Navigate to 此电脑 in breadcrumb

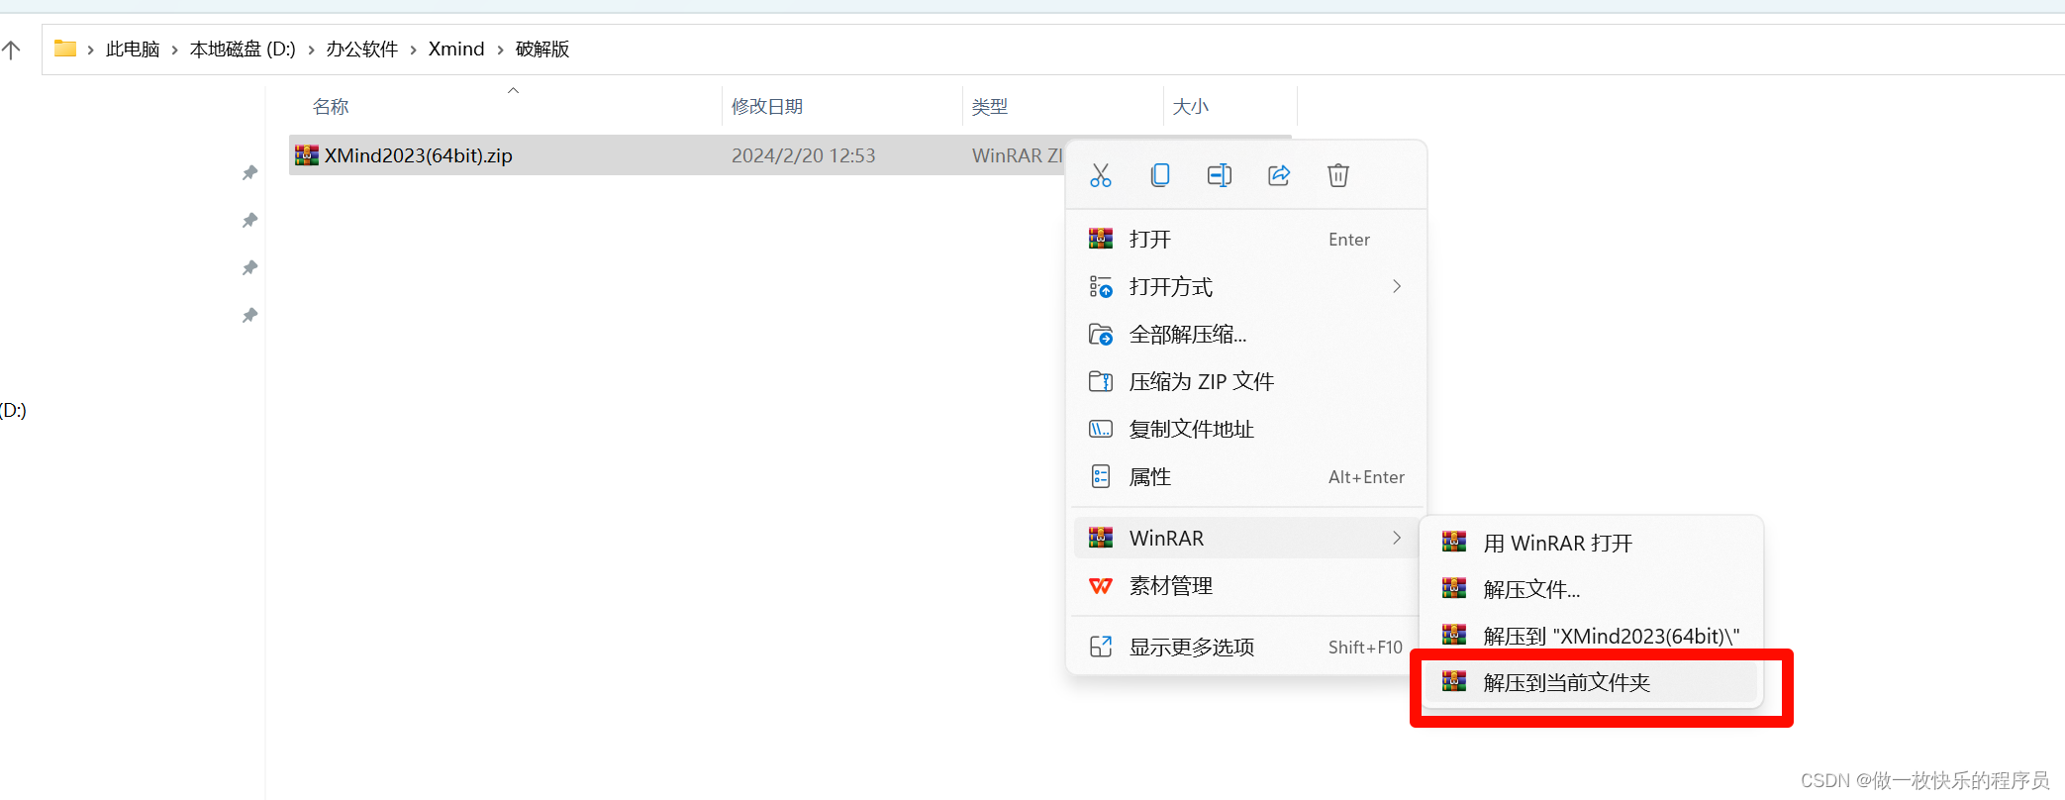coord(133,50)
